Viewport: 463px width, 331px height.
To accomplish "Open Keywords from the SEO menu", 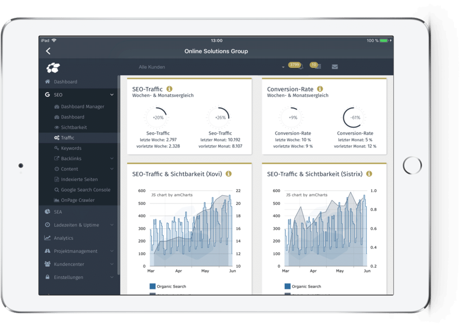I will point(71,148).
